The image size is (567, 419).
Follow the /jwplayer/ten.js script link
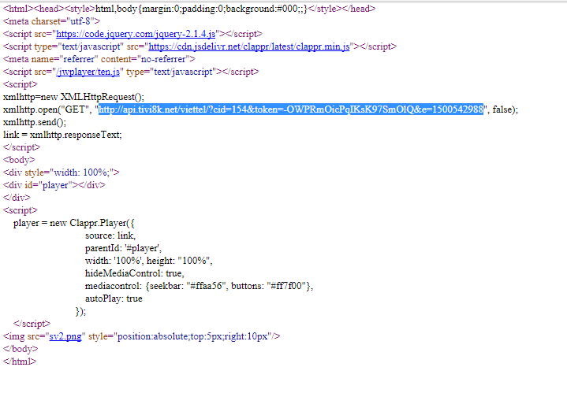tap(88, 72)
